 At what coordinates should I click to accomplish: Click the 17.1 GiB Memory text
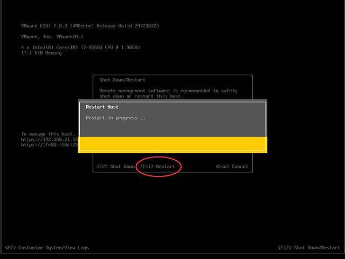(42, 53)
